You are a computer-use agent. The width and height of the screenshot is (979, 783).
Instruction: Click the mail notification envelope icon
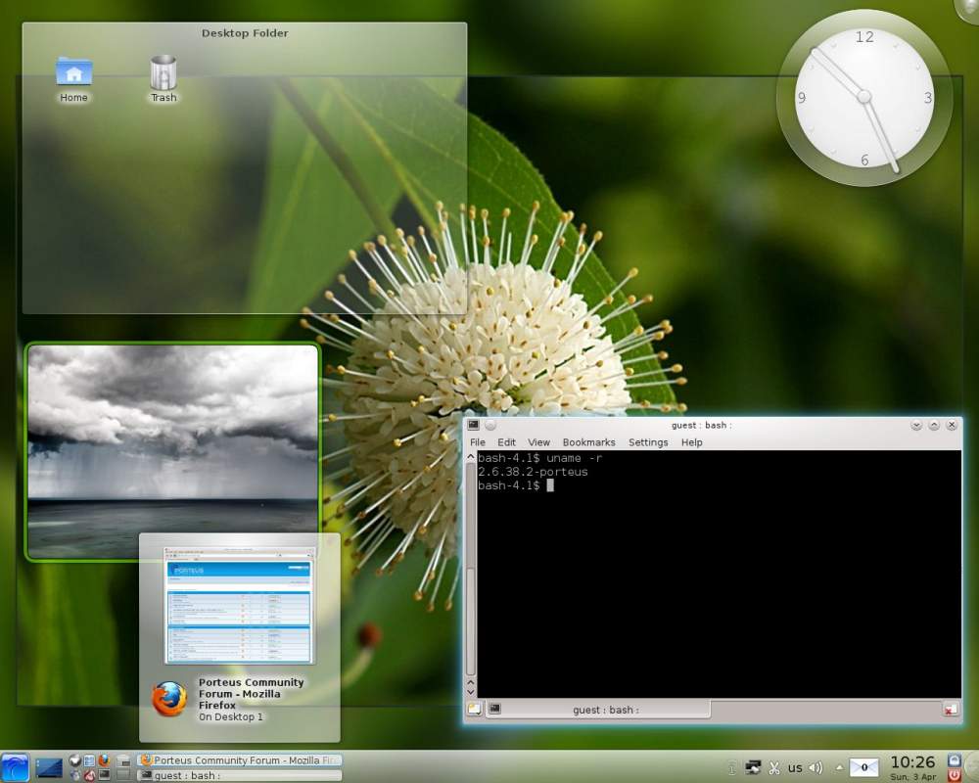coord(863,767)
